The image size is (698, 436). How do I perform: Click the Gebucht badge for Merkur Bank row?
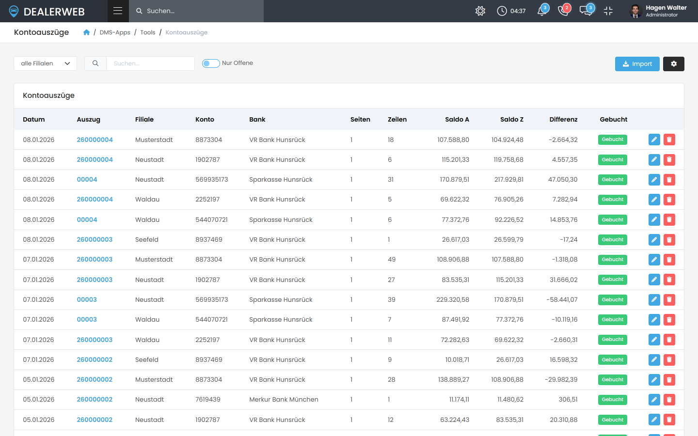[613, 400]
